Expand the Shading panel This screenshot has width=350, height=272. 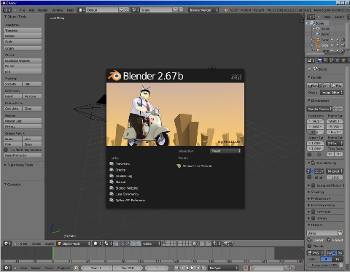pos(316,192)
